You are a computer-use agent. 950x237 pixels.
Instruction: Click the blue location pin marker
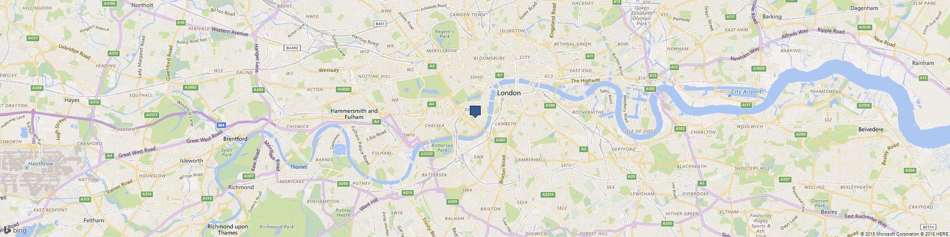coord(475,111)
